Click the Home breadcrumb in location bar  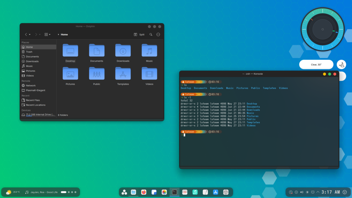tap(64, 35)
